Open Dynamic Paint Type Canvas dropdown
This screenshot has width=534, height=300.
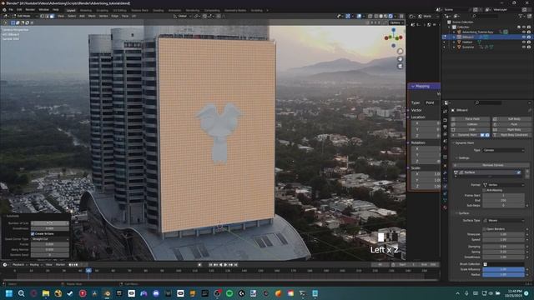coord(503,150)
